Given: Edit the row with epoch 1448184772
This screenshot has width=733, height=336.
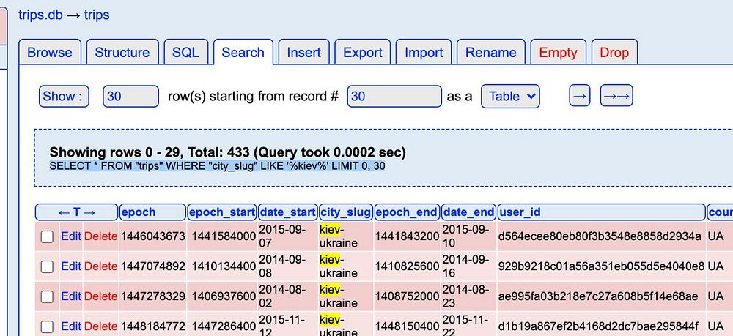Looking at the screenshot, I should click(x=71, y=326).
